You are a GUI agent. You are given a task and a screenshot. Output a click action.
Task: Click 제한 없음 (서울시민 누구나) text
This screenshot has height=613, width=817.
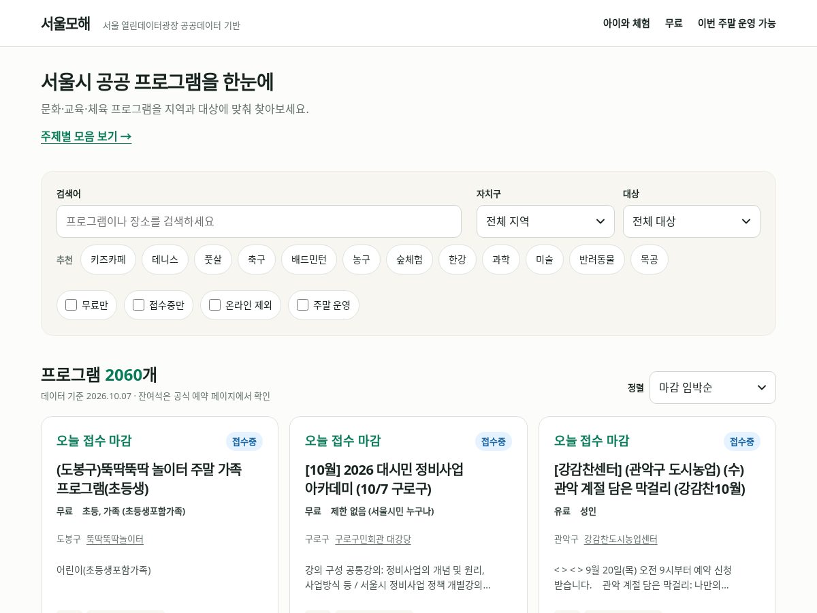tap(383, 511)
